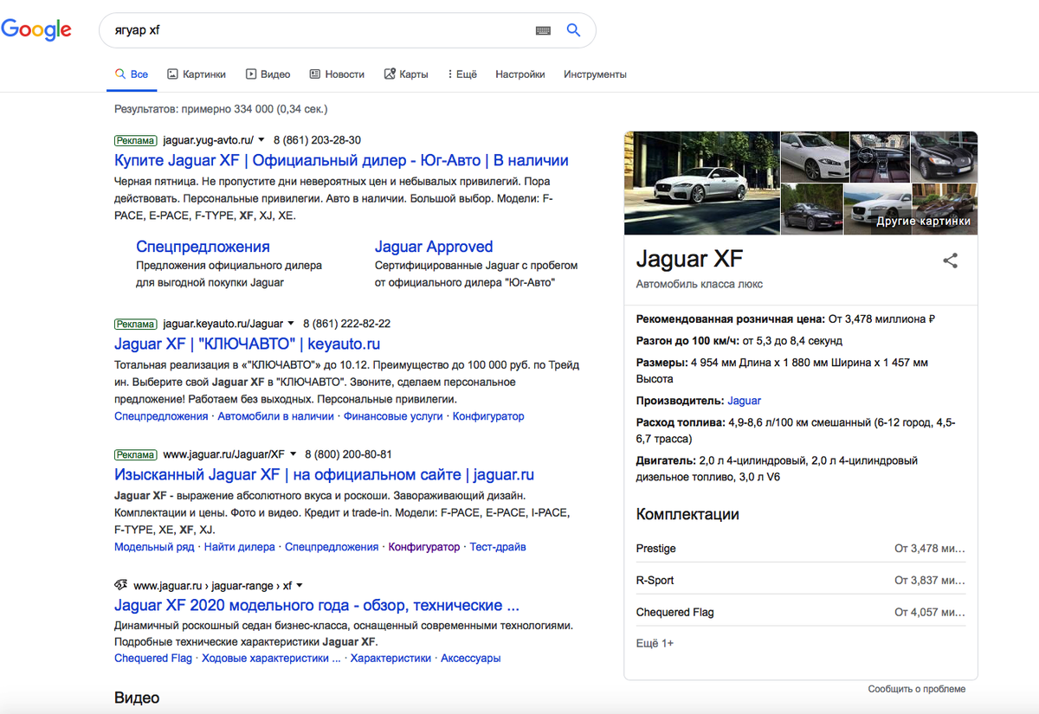Open the on-screen keyboard icon in search bar

543,30
